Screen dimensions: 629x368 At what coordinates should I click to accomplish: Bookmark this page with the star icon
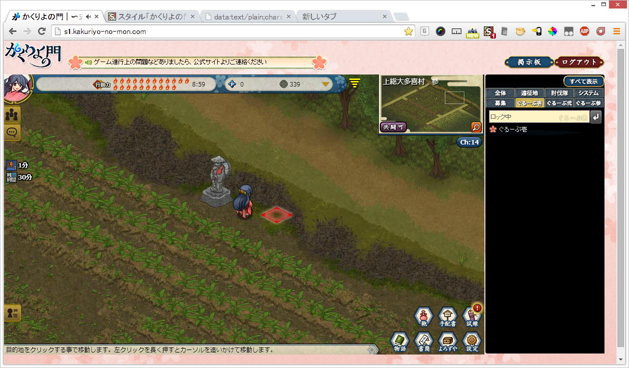click(x=408, y=31)
